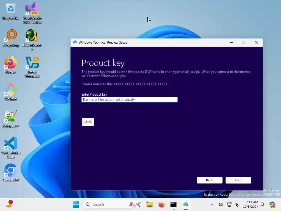Viewport: 281px width, 211px height.
Task: Open the Windows Start menu
Action: [x=76, y=204]
